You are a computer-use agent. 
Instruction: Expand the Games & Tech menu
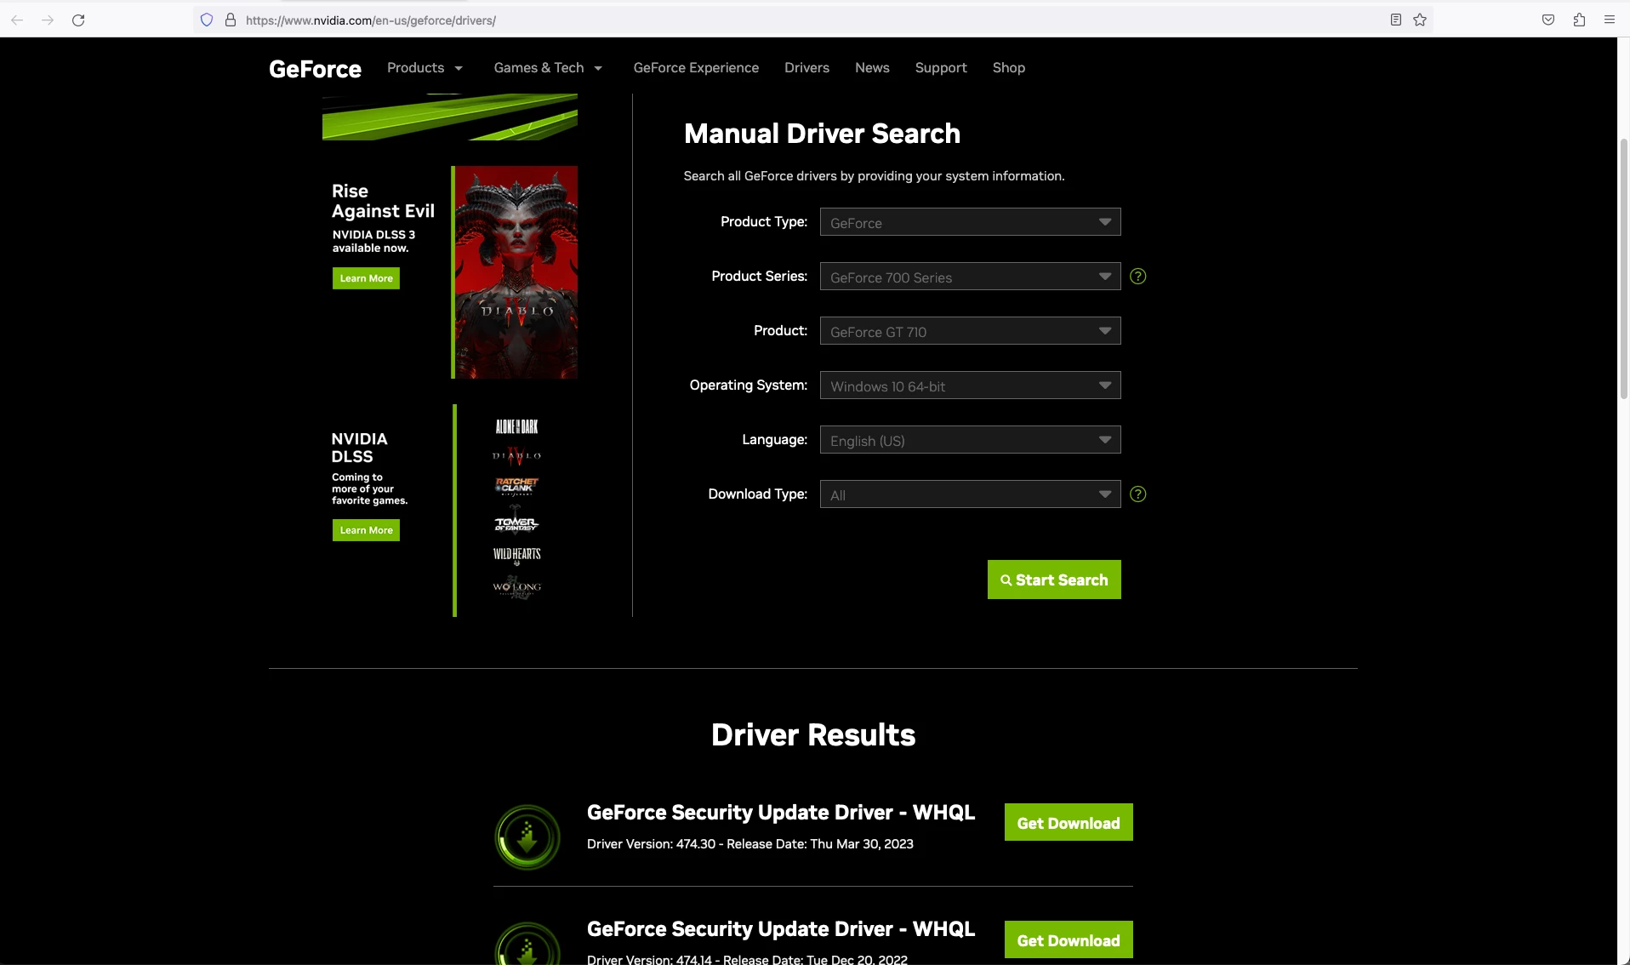pyautogui.click(x=548, y=68)
